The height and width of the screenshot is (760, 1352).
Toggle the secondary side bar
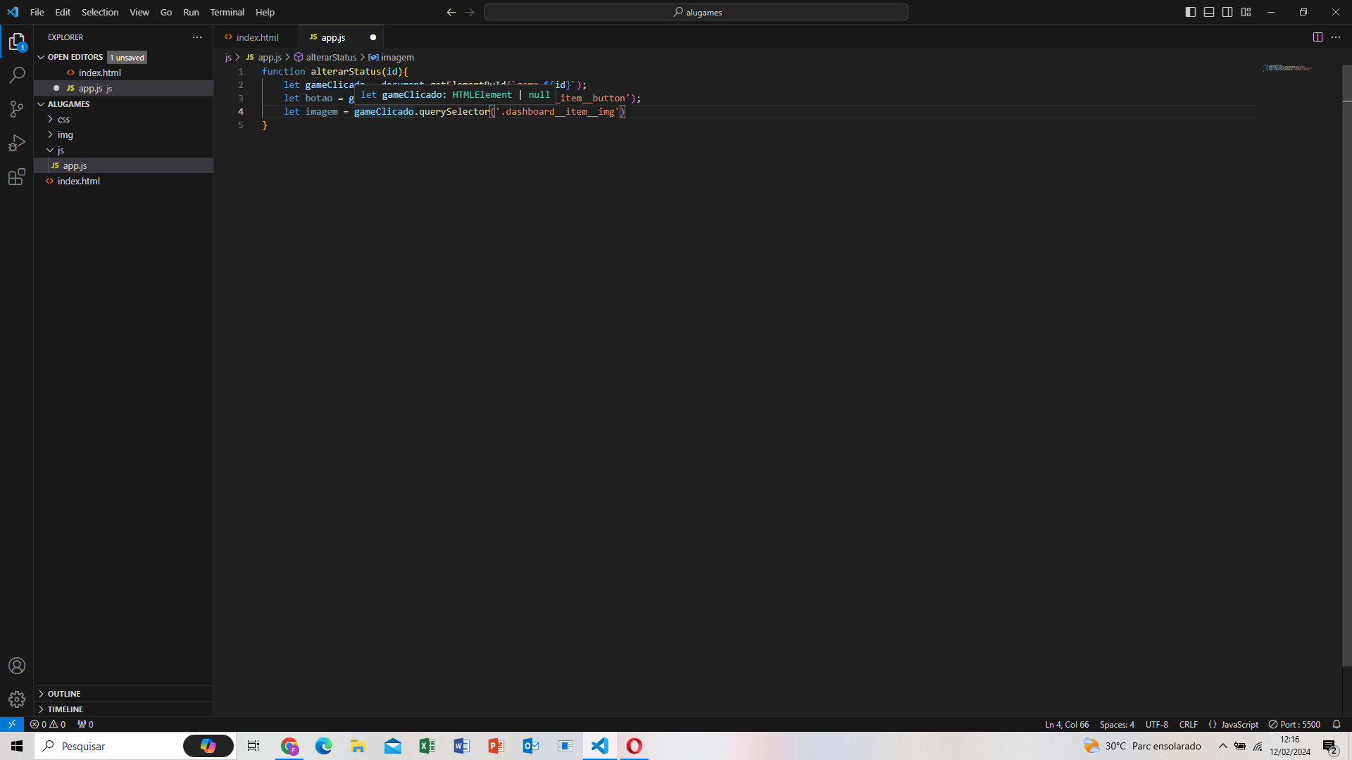point(1227,12)
